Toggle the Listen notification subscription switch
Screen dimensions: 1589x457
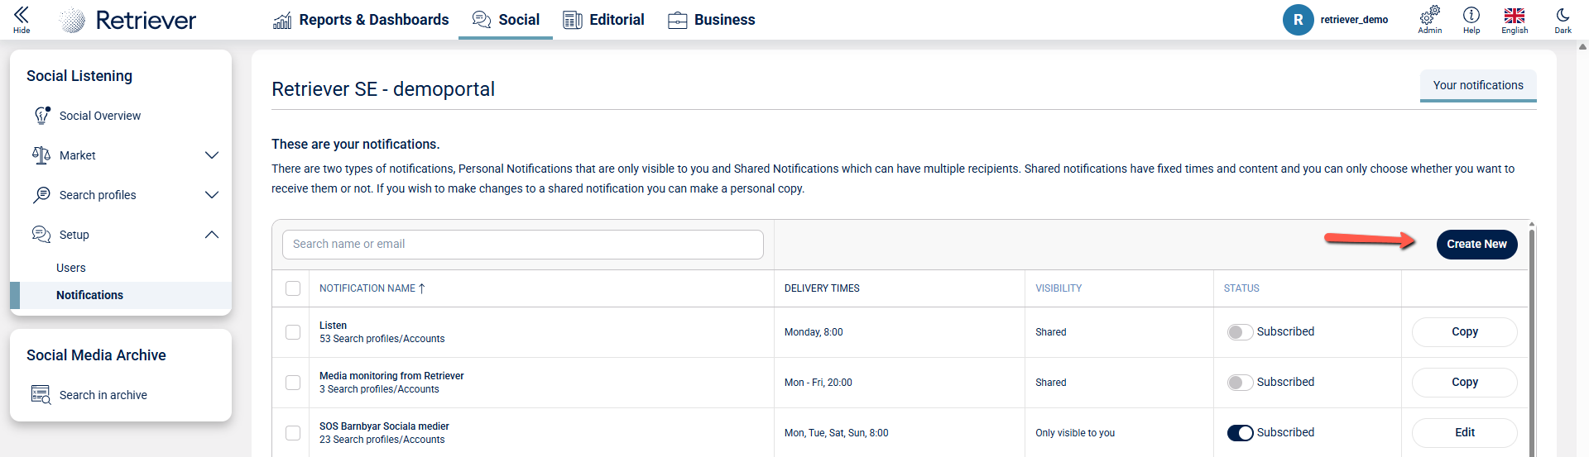coord(1240,332)
